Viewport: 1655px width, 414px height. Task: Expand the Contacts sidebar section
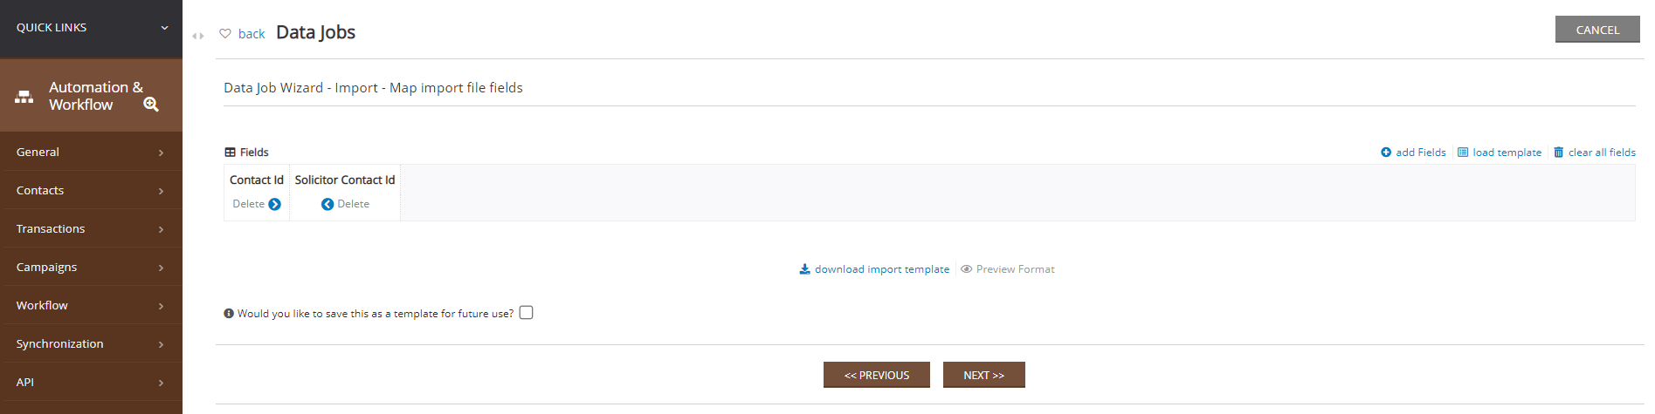click(91, 190)
